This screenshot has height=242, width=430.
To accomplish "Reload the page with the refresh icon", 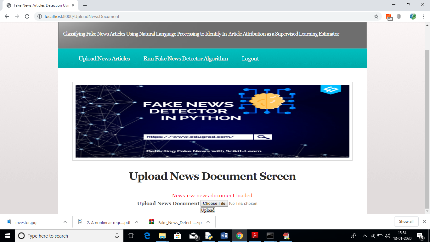I will coord(27,16).
